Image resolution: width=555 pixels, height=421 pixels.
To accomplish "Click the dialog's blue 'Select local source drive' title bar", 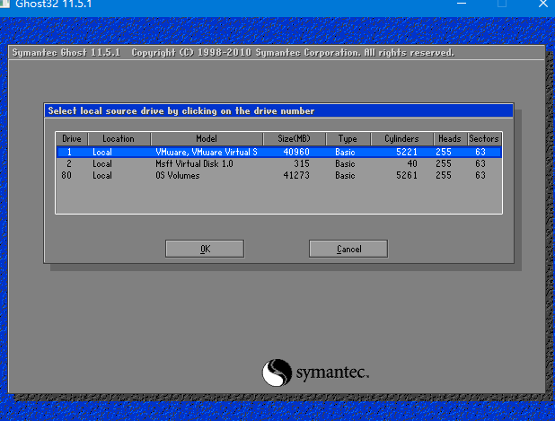I will point(278,110).
